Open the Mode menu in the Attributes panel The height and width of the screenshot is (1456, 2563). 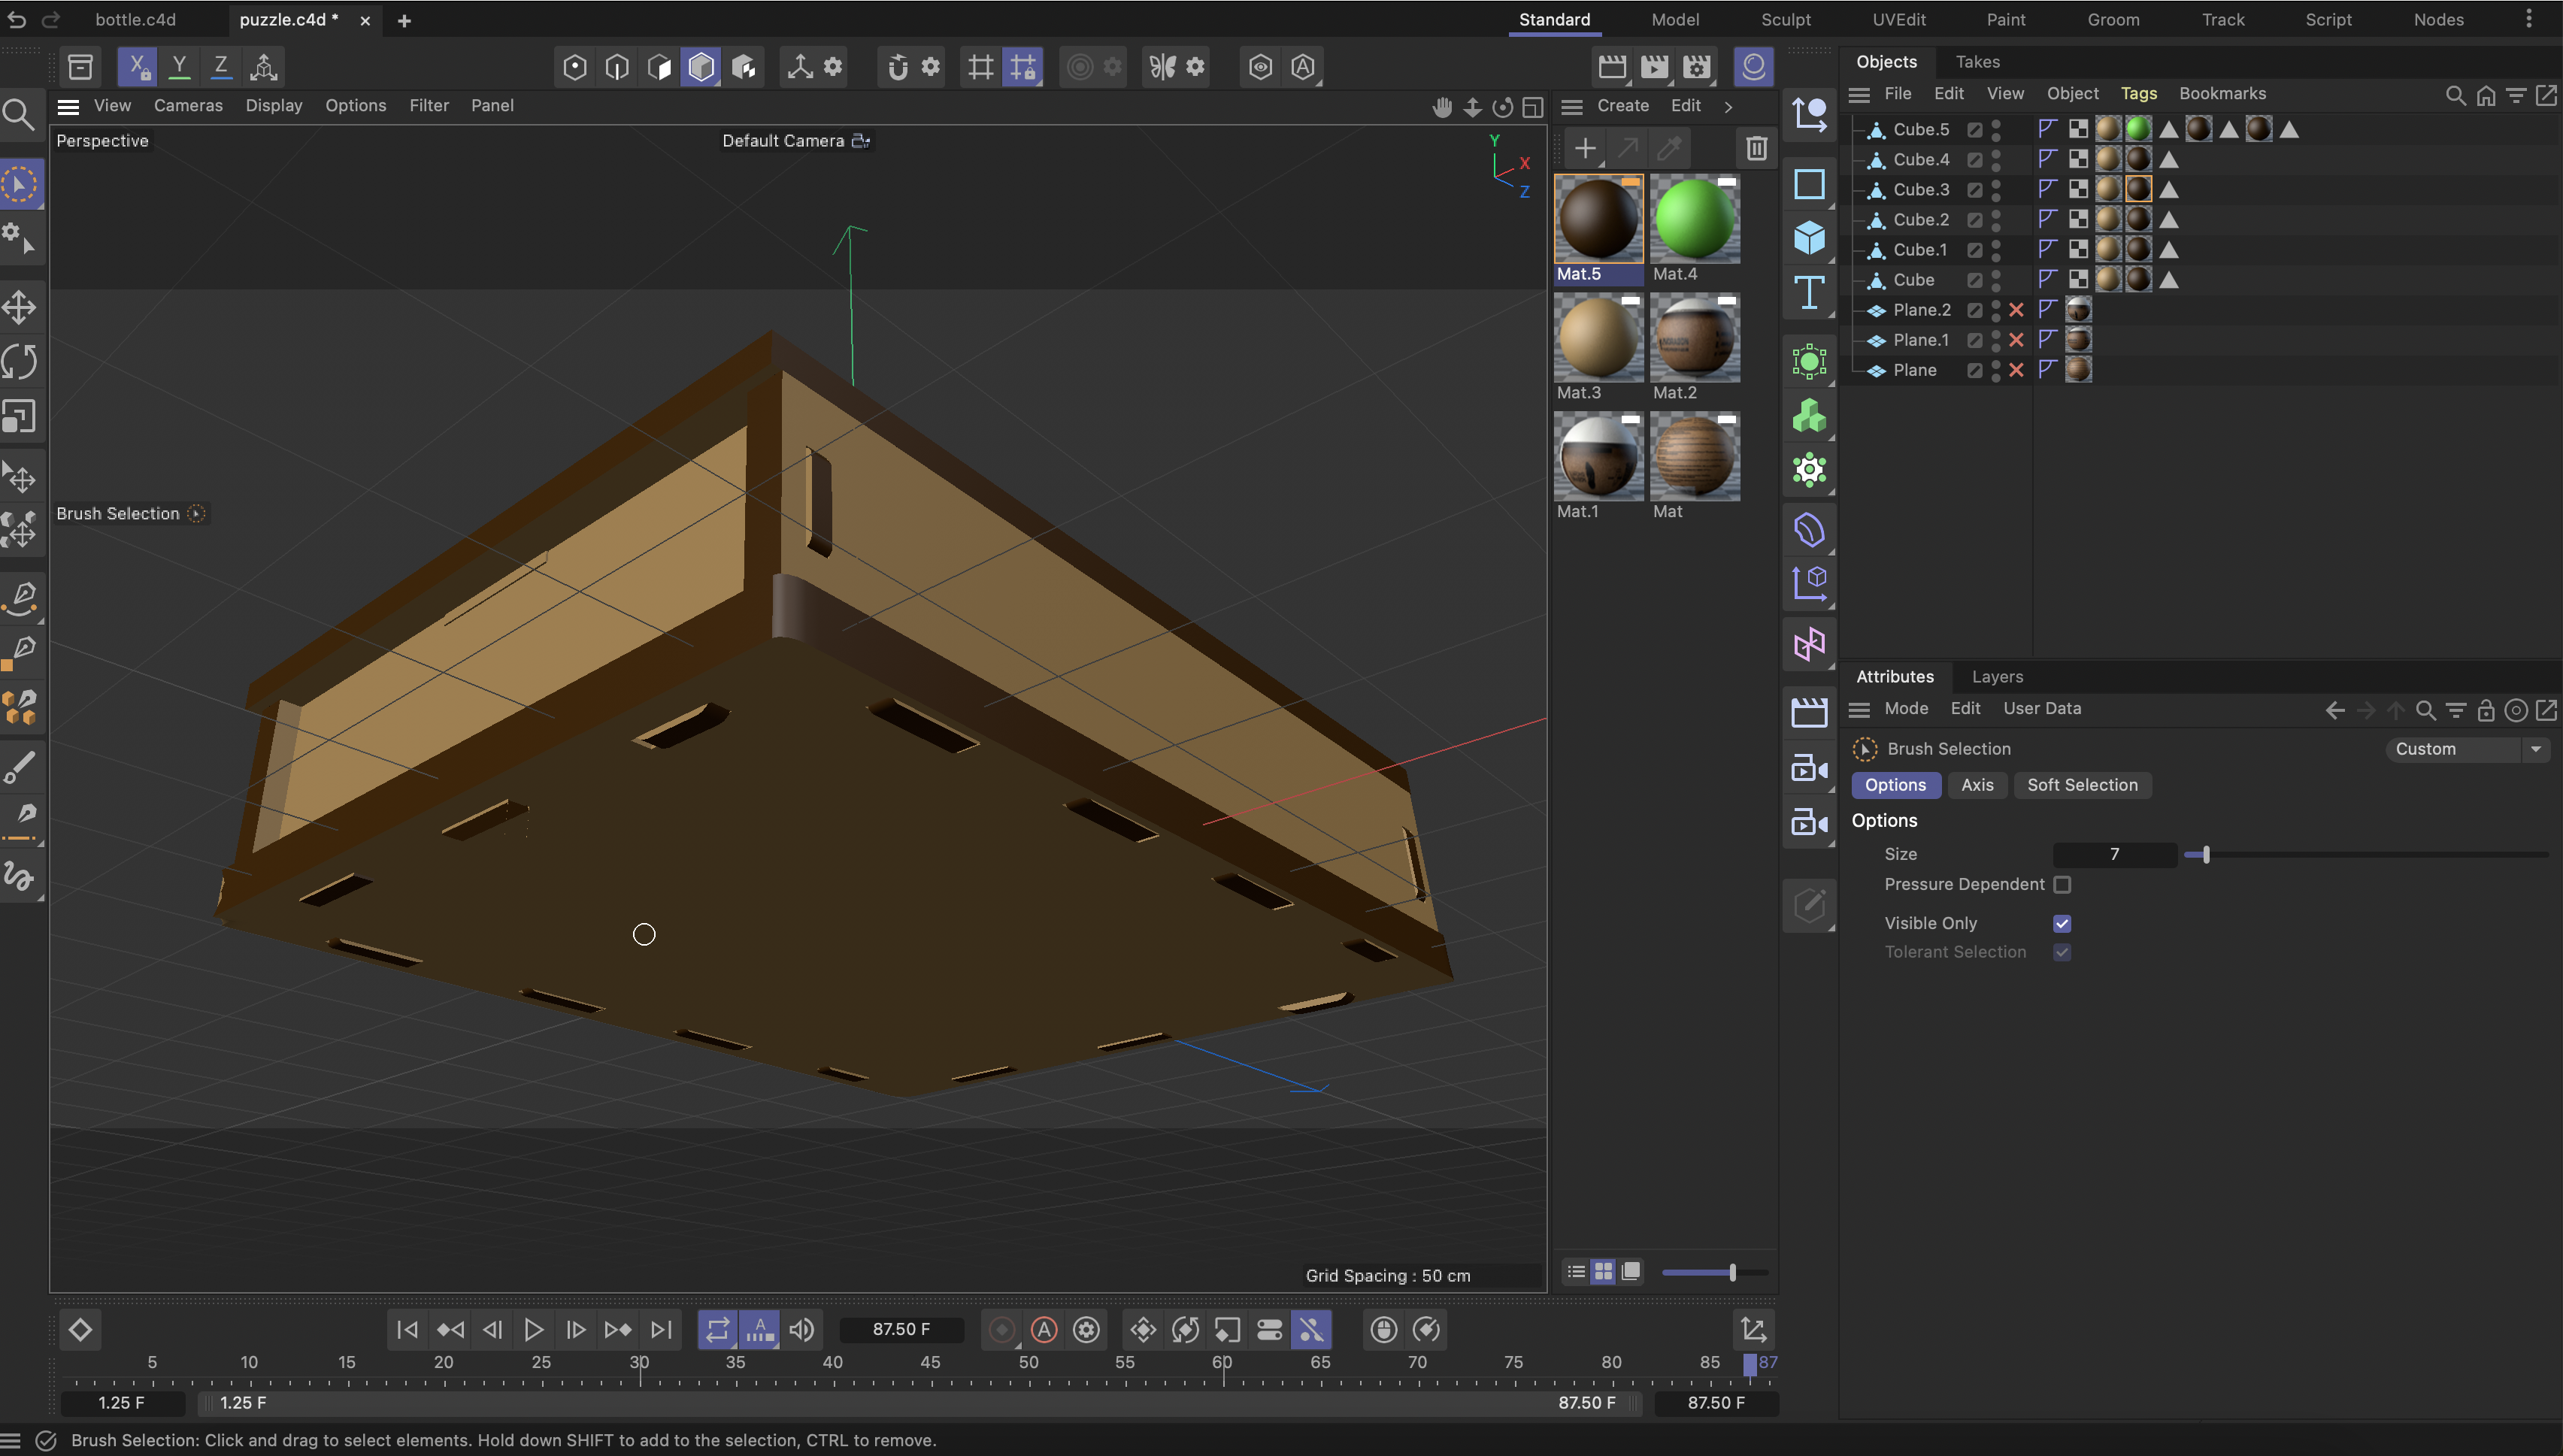[1905, 708]
